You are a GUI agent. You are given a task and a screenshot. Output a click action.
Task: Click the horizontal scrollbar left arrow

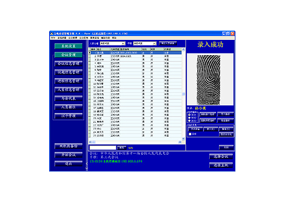pyautogui.click(x=90, y=142)
